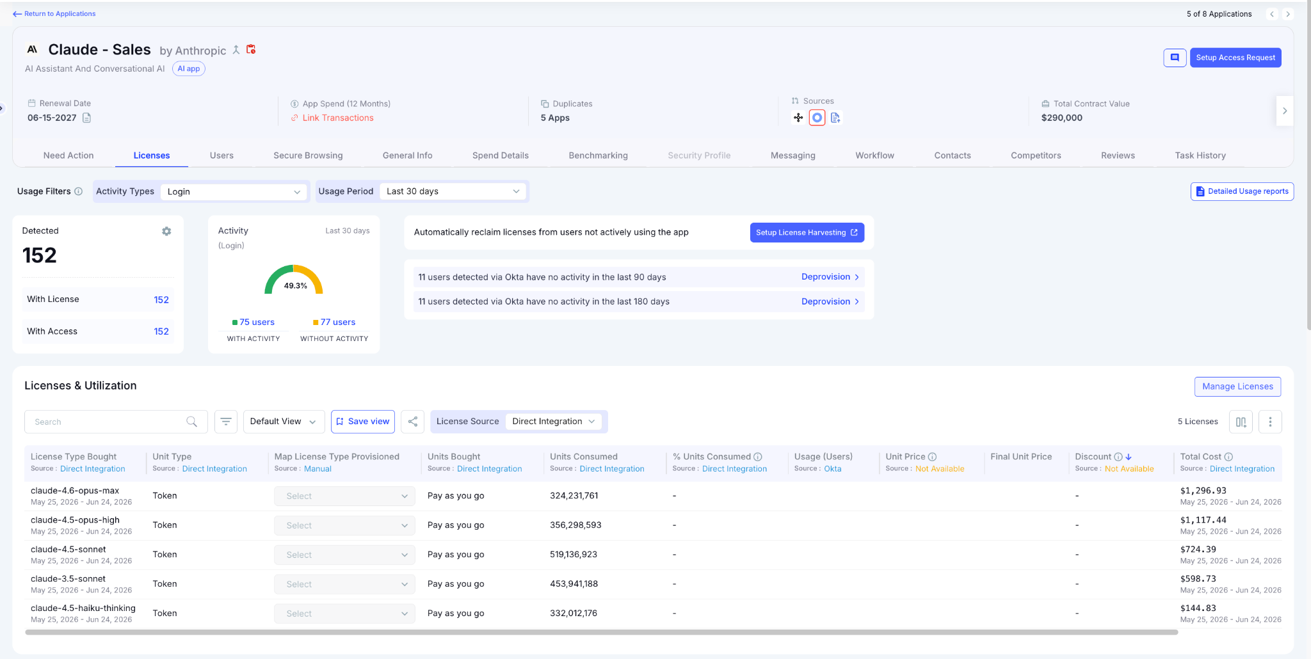Click the magnifier icon in the license search box
Viewport: 1311px width, 659px height.
click(x=191, y=422)
